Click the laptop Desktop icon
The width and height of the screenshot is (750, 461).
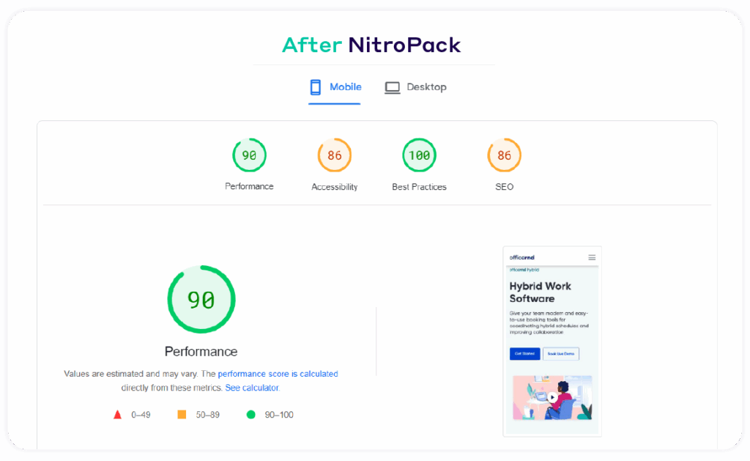[392, 86]
